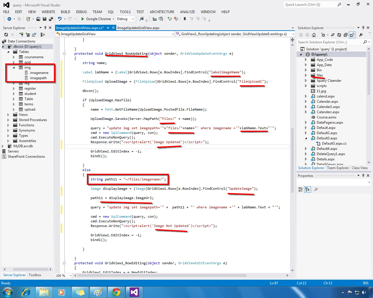This screenshot has width=373, height=298.
Task: Toggle Preview Selected Items in Solution Explorer
Action: click(x=351, y=34)
